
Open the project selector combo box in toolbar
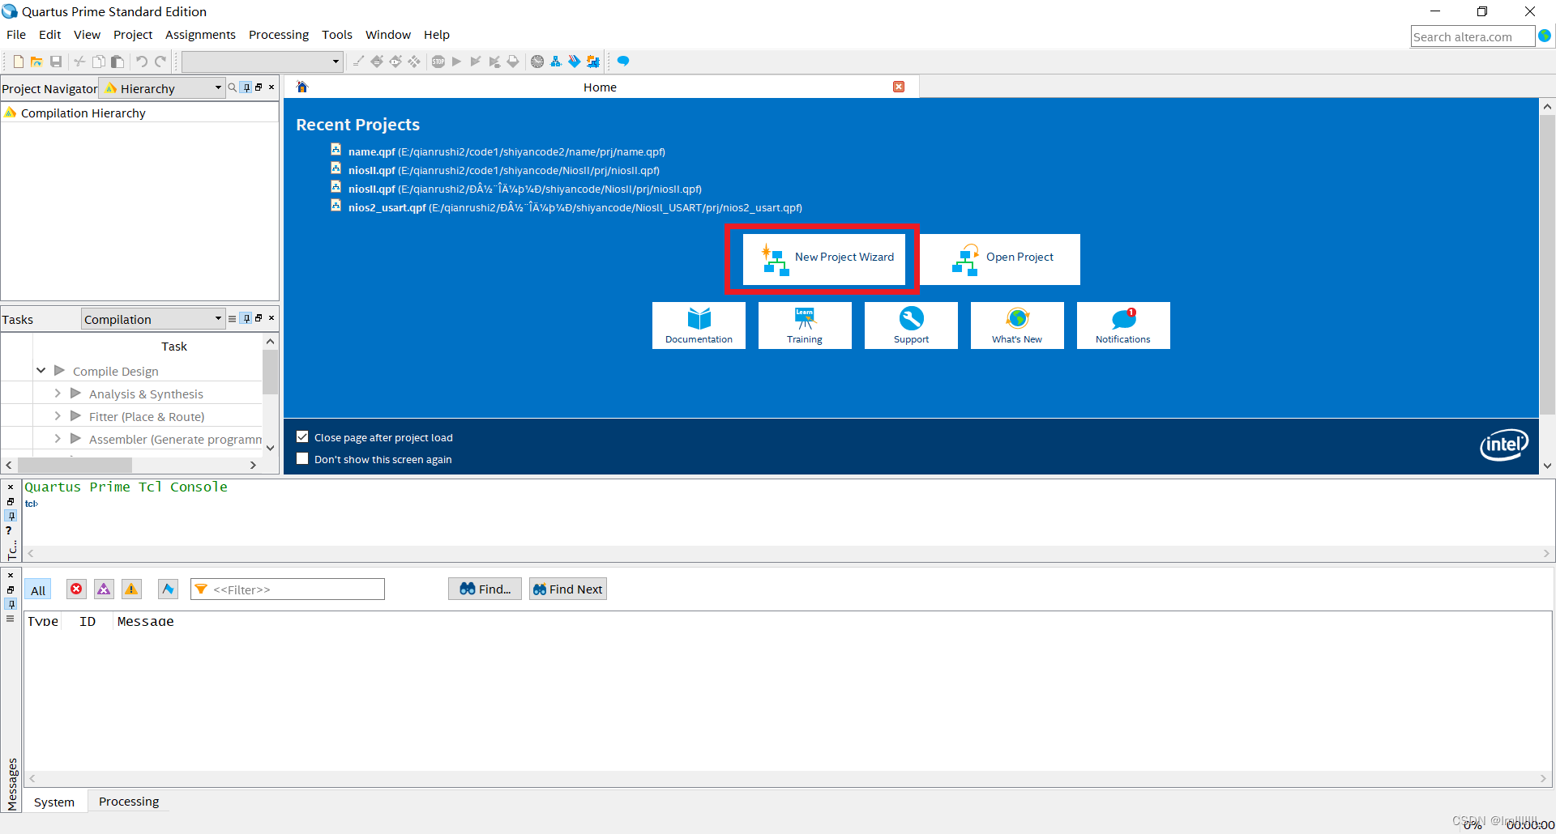262,62
